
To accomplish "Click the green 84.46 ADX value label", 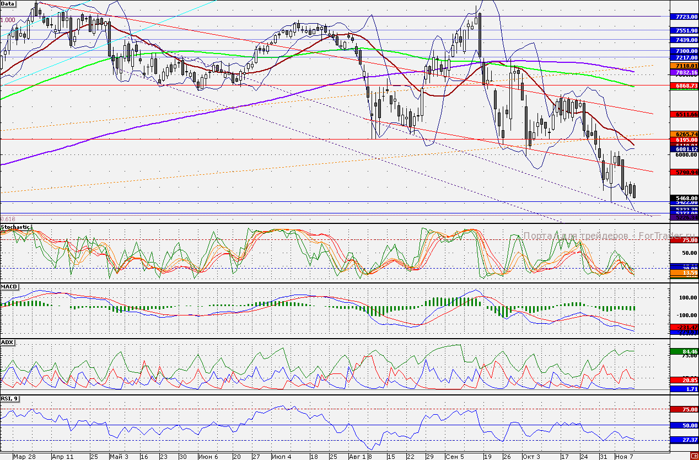I will [x=684, y=351].
